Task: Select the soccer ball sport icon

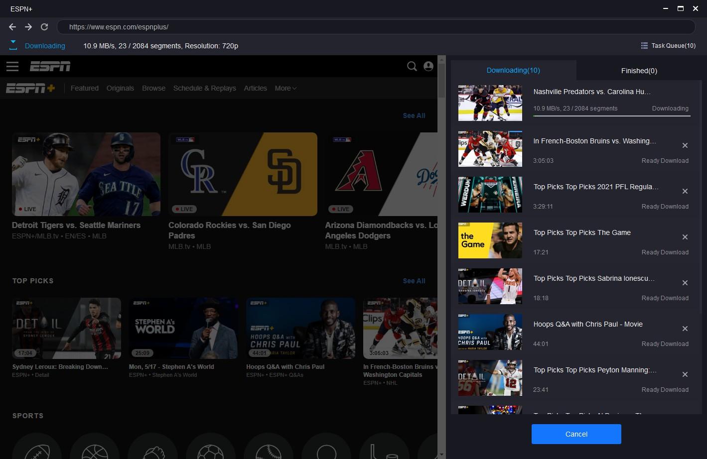Action: (x=210, y=446)
